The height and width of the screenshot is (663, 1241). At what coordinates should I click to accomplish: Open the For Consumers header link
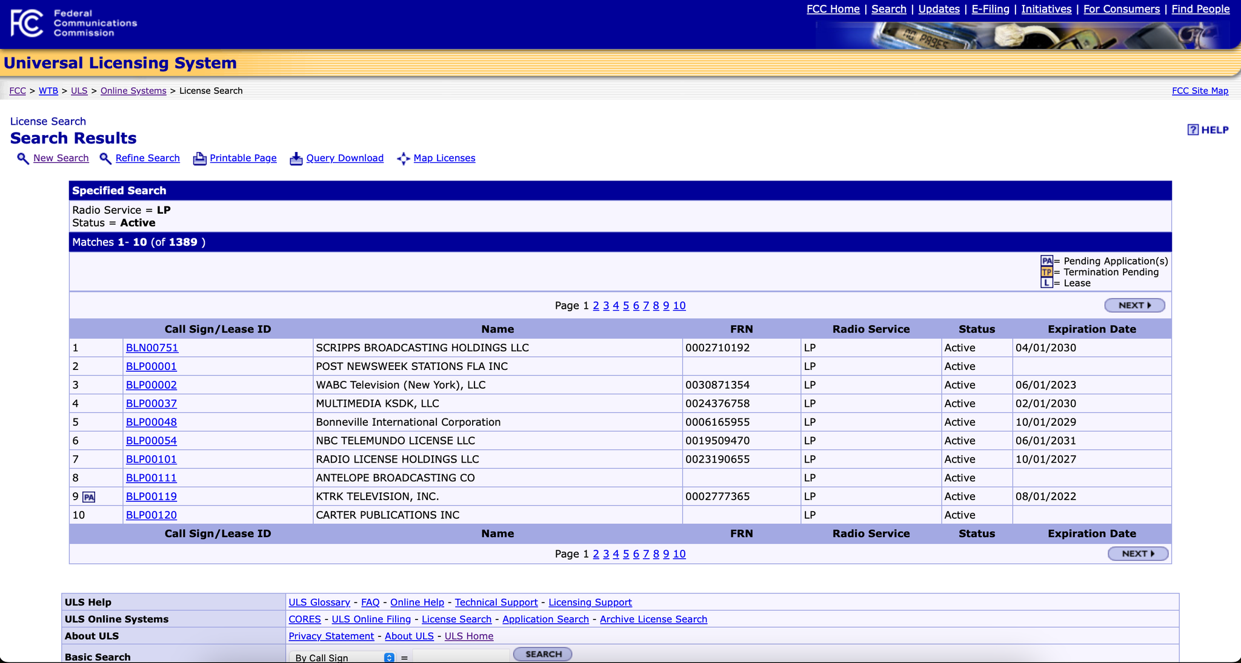point(1122,9)
